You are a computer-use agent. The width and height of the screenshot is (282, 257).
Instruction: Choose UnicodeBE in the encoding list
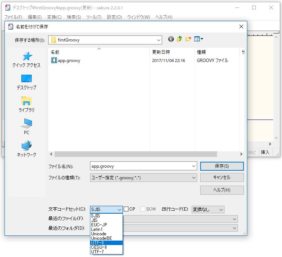click(x=106, y=238)
